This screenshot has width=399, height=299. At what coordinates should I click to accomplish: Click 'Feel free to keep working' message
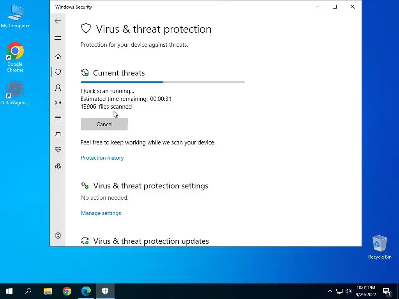tap(148, 142)
